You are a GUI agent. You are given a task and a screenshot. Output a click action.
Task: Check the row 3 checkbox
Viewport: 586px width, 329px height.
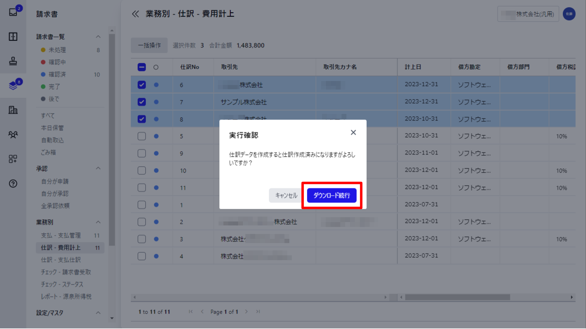coord(142,239)
